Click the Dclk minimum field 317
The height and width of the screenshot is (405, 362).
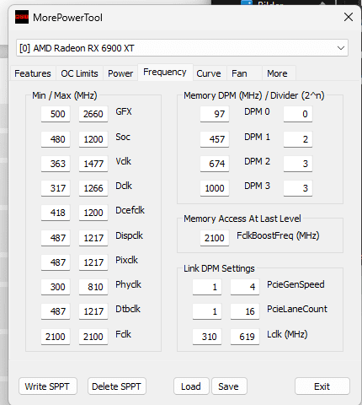pyautogui.click(x=56, y=188)
